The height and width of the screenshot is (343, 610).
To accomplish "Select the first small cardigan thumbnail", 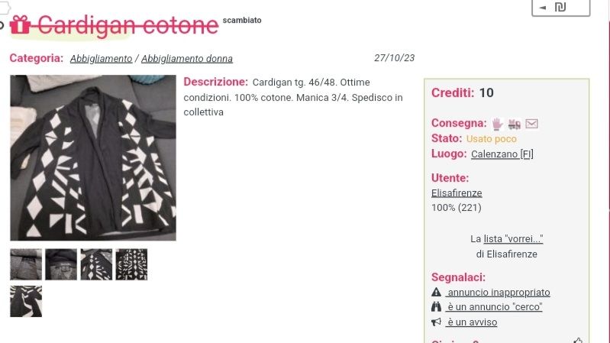I will coord(26,264).
